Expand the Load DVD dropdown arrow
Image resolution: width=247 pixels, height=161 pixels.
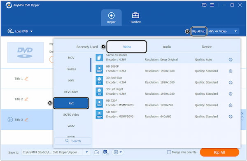click(x=32, y=31)
